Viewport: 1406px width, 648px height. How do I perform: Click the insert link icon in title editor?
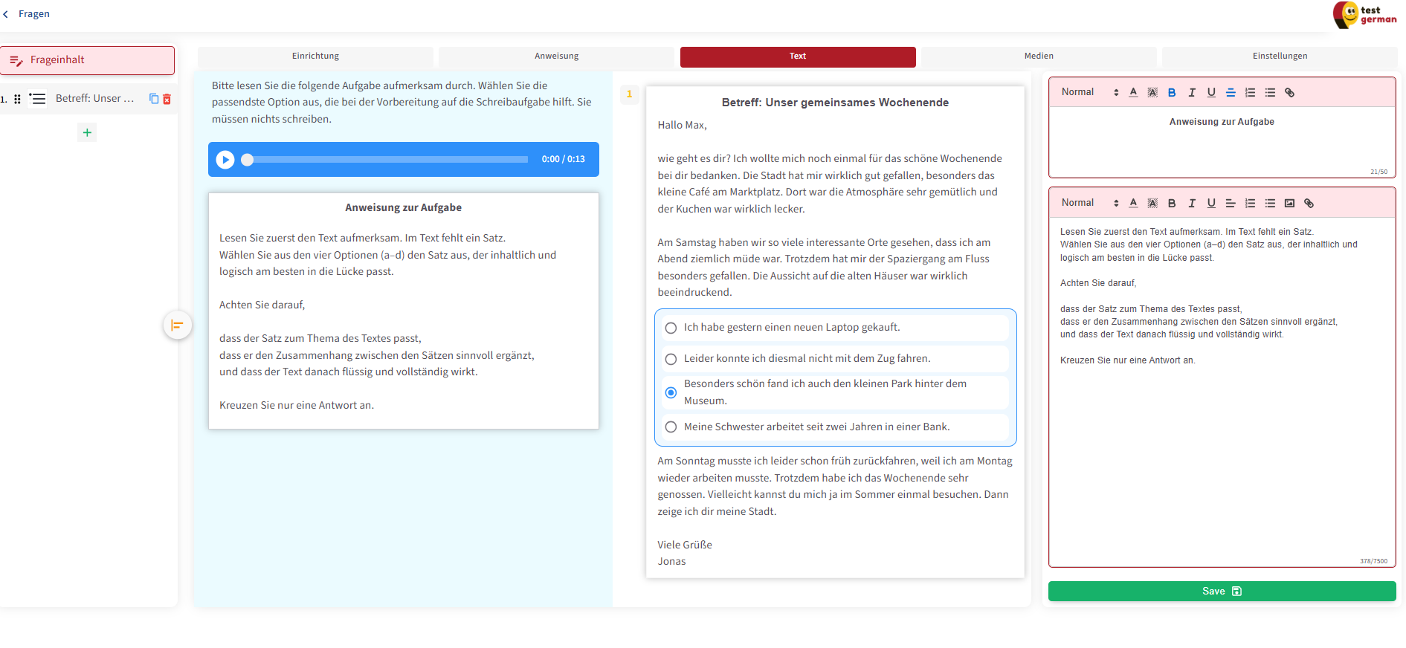(1289, 93)
